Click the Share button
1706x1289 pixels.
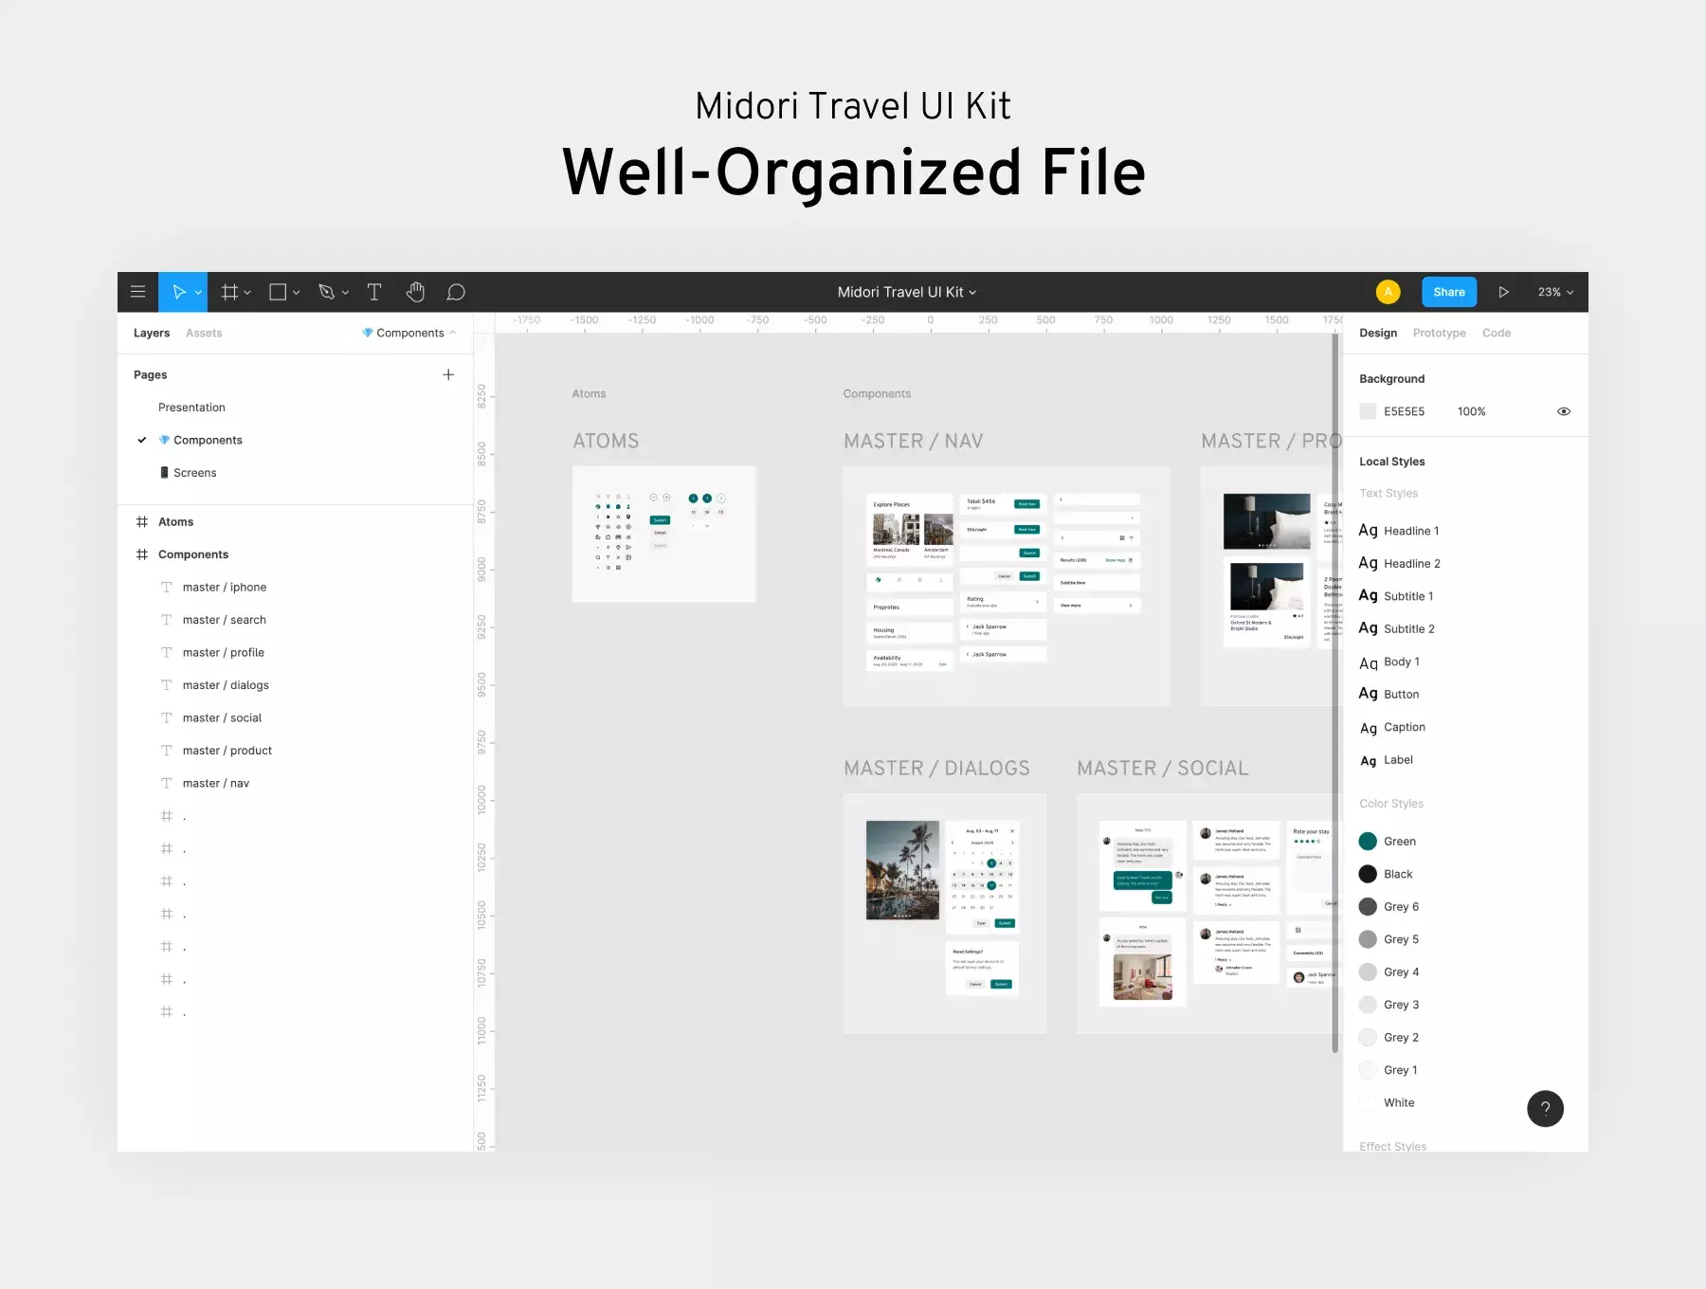tap(1449, 292)
